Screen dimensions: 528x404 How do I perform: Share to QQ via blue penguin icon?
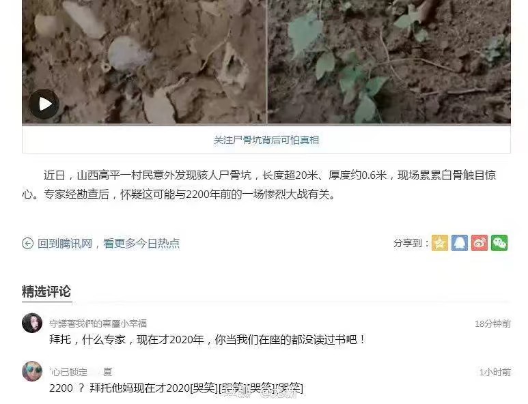click(460, 243)
